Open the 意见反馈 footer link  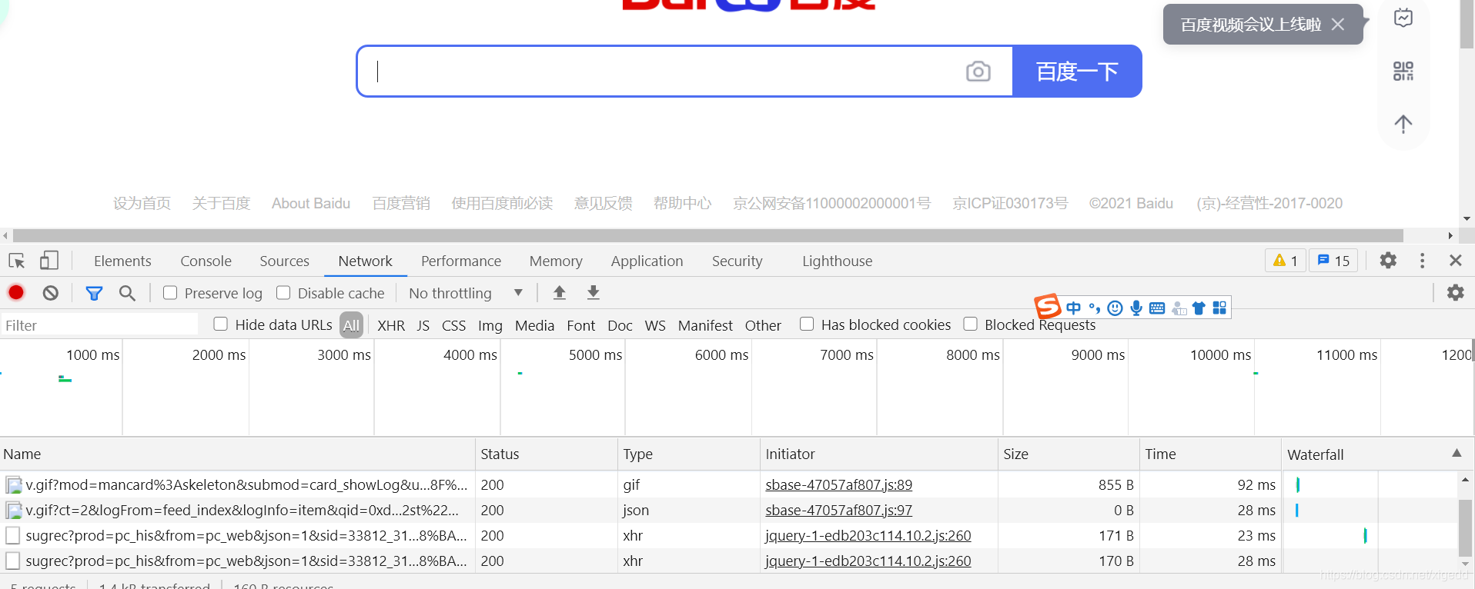(x=603, y=203)
